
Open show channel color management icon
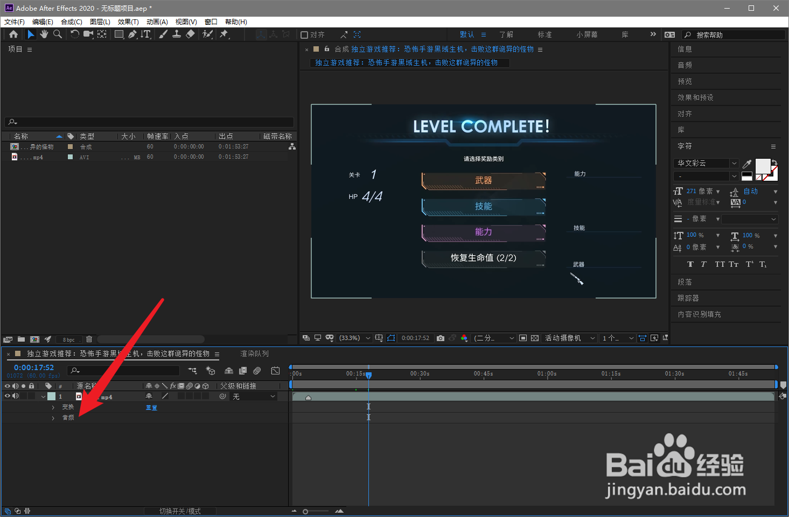(x=464, y=338)
